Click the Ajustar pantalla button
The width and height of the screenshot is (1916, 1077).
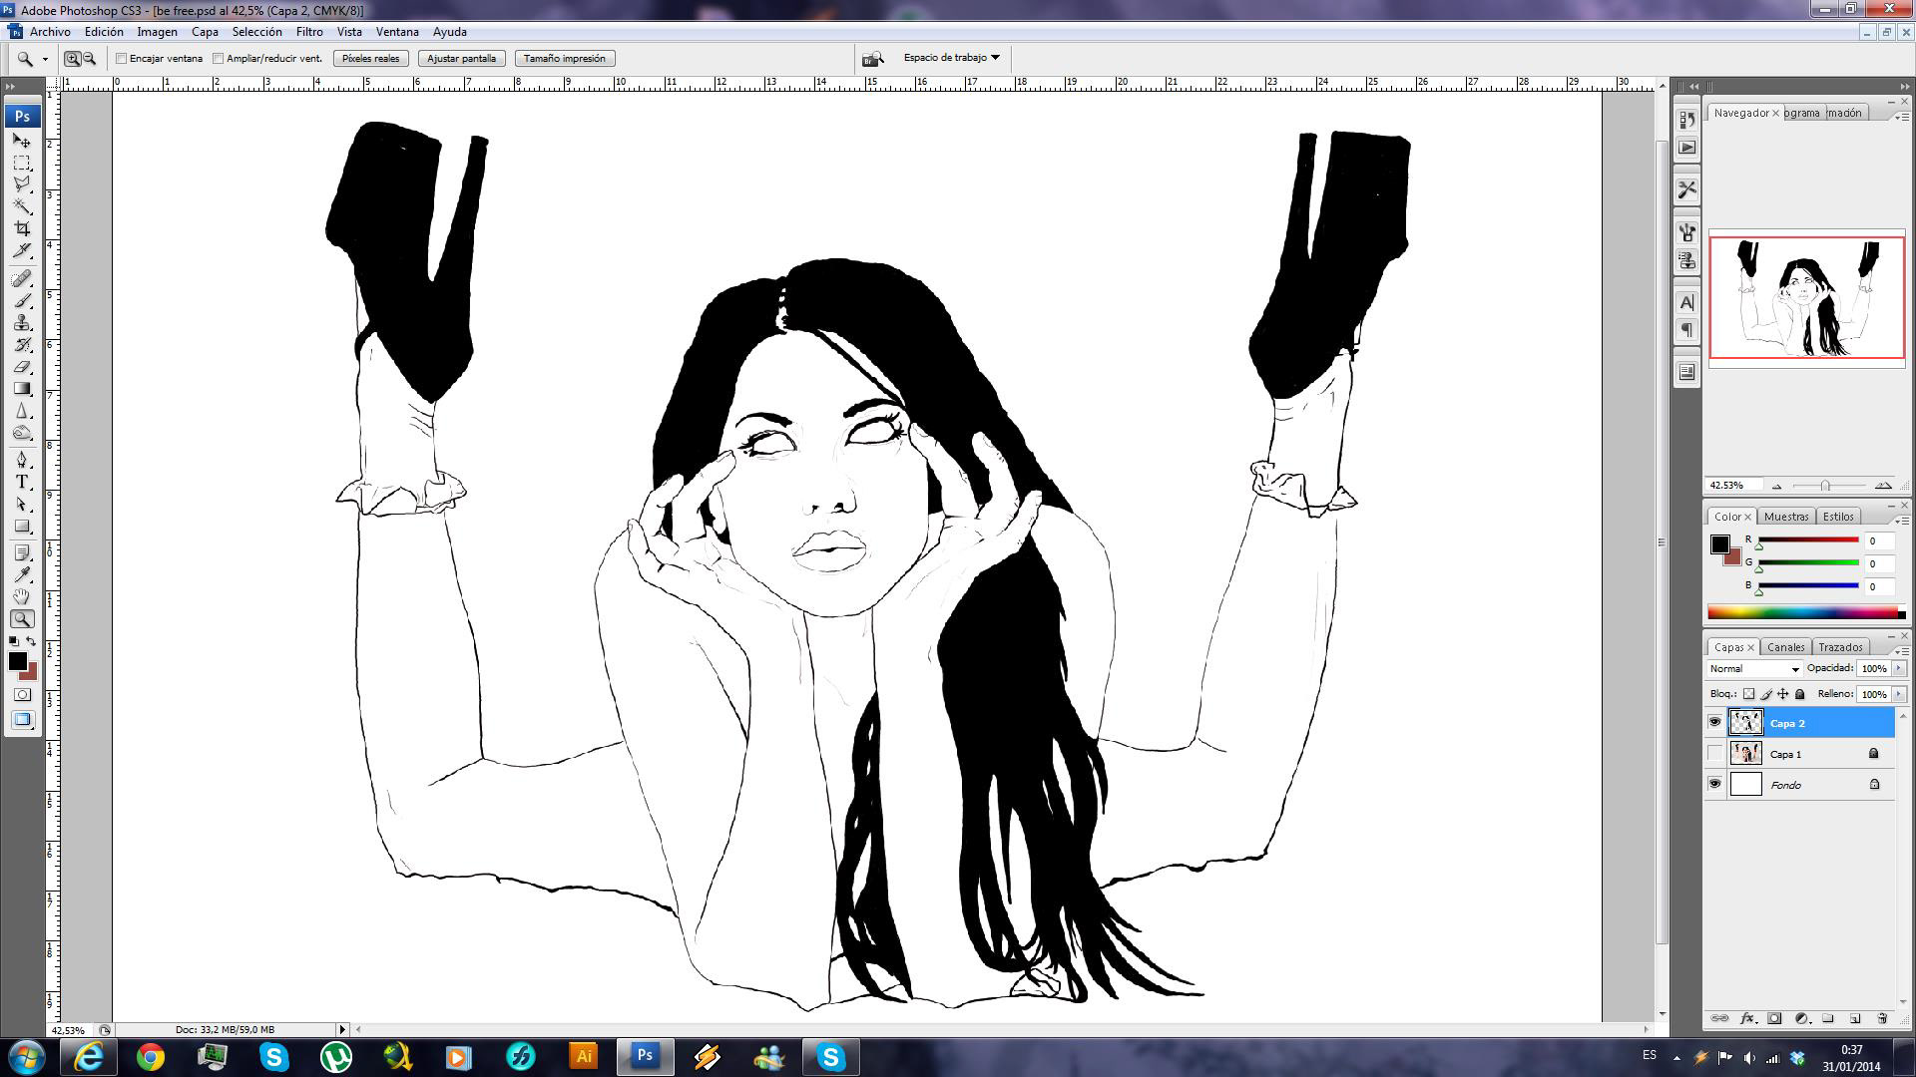(461, 59)
